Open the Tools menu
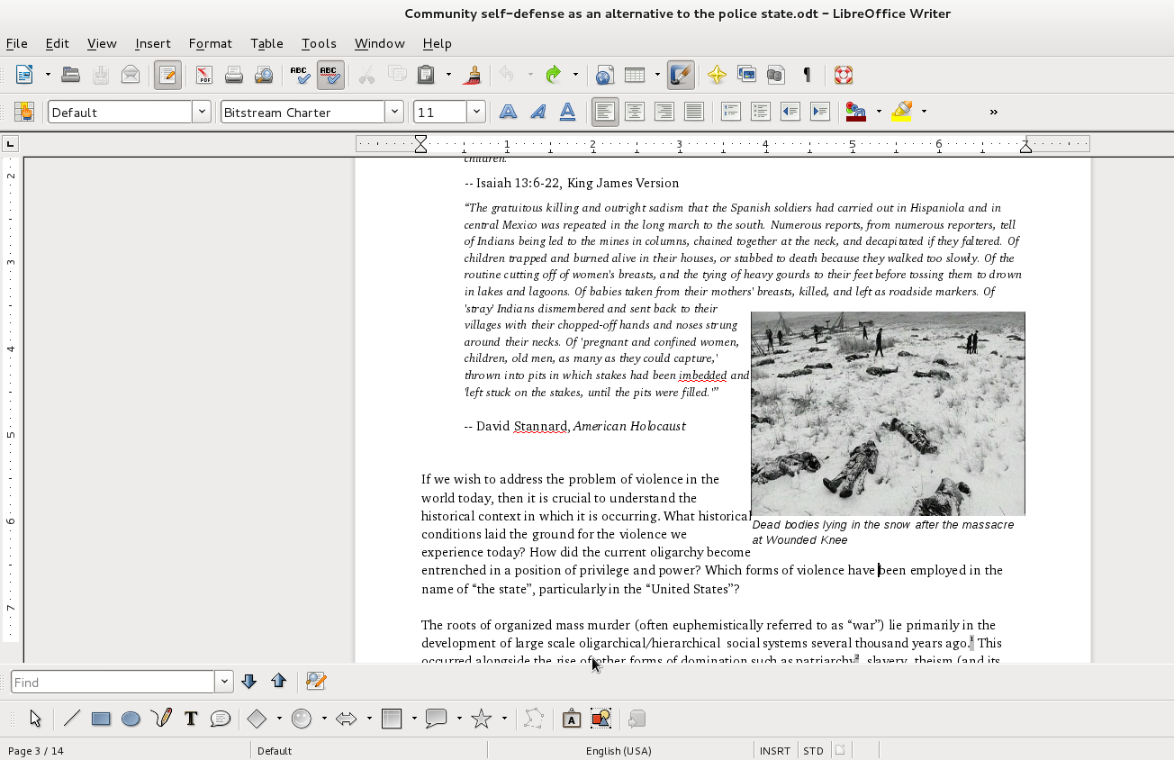 point(319,43)
